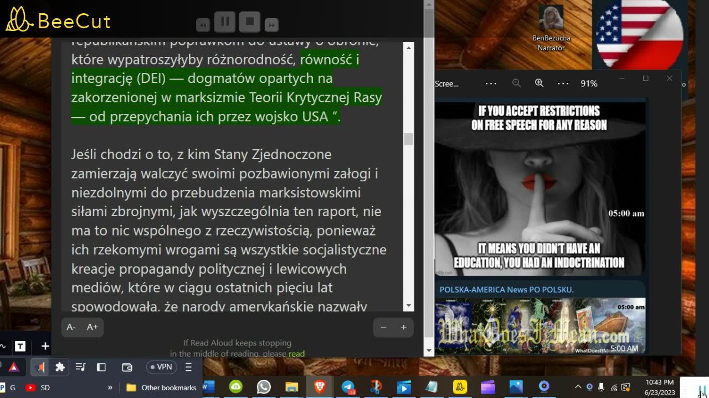The width and height of the screenshot is (709, 398).
Task: Click the minus button in Read Aloud panel
Action: tap(383, 327)
